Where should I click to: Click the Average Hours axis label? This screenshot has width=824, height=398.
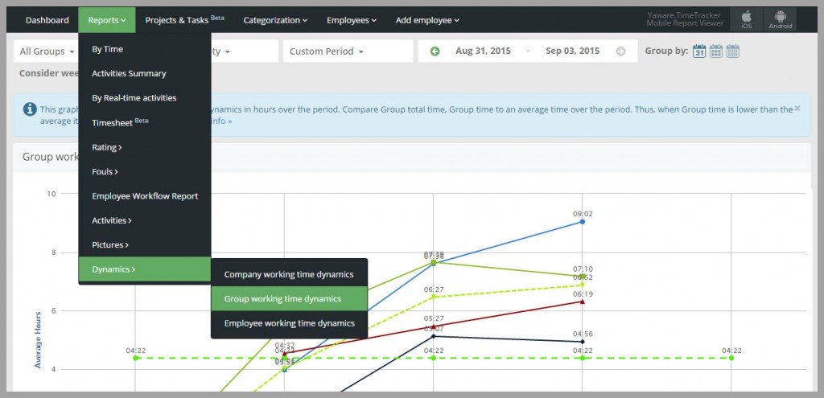(38, 340)
